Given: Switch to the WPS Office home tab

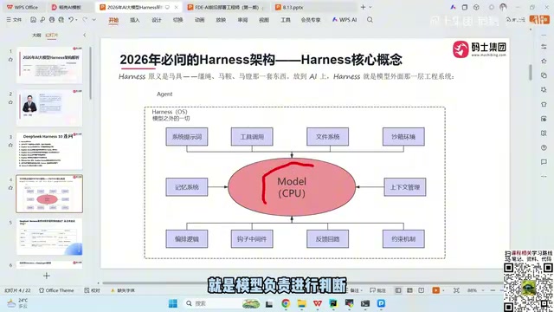Looking at the screenshot, I should click(23, 7).
